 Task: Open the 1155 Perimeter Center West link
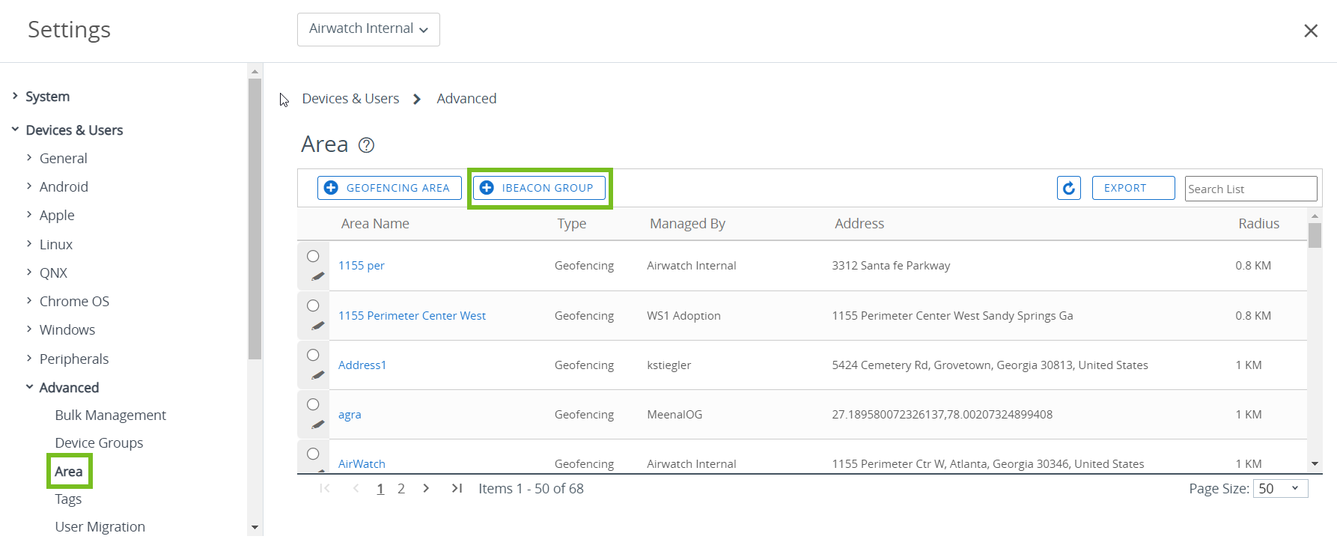tap(412, 316)
